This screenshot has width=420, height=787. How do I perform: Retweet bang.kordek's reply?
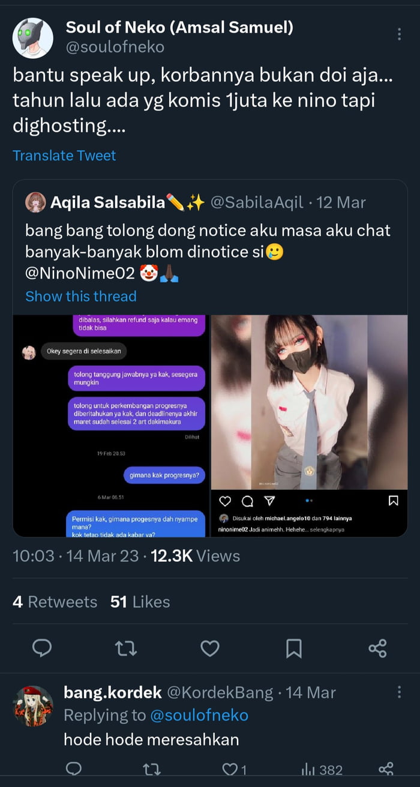(x=151, y=770)
